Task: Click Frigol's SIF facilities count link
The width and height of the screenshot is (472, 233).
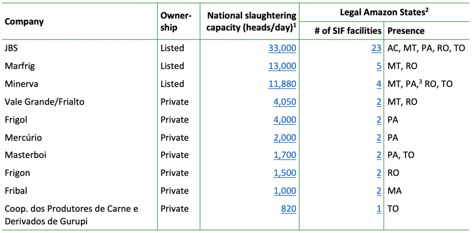Action: [x=379, y=120]
